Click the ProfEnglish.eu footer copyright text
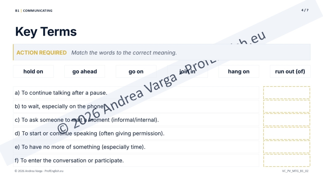 click(39, 171)
